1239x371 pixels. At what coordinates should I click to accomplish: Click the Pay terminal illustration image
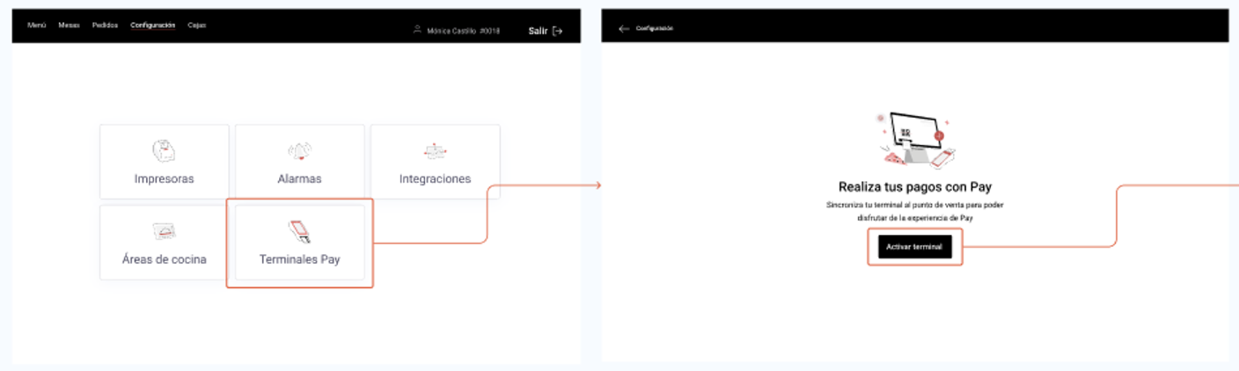[x=915, y=140]
